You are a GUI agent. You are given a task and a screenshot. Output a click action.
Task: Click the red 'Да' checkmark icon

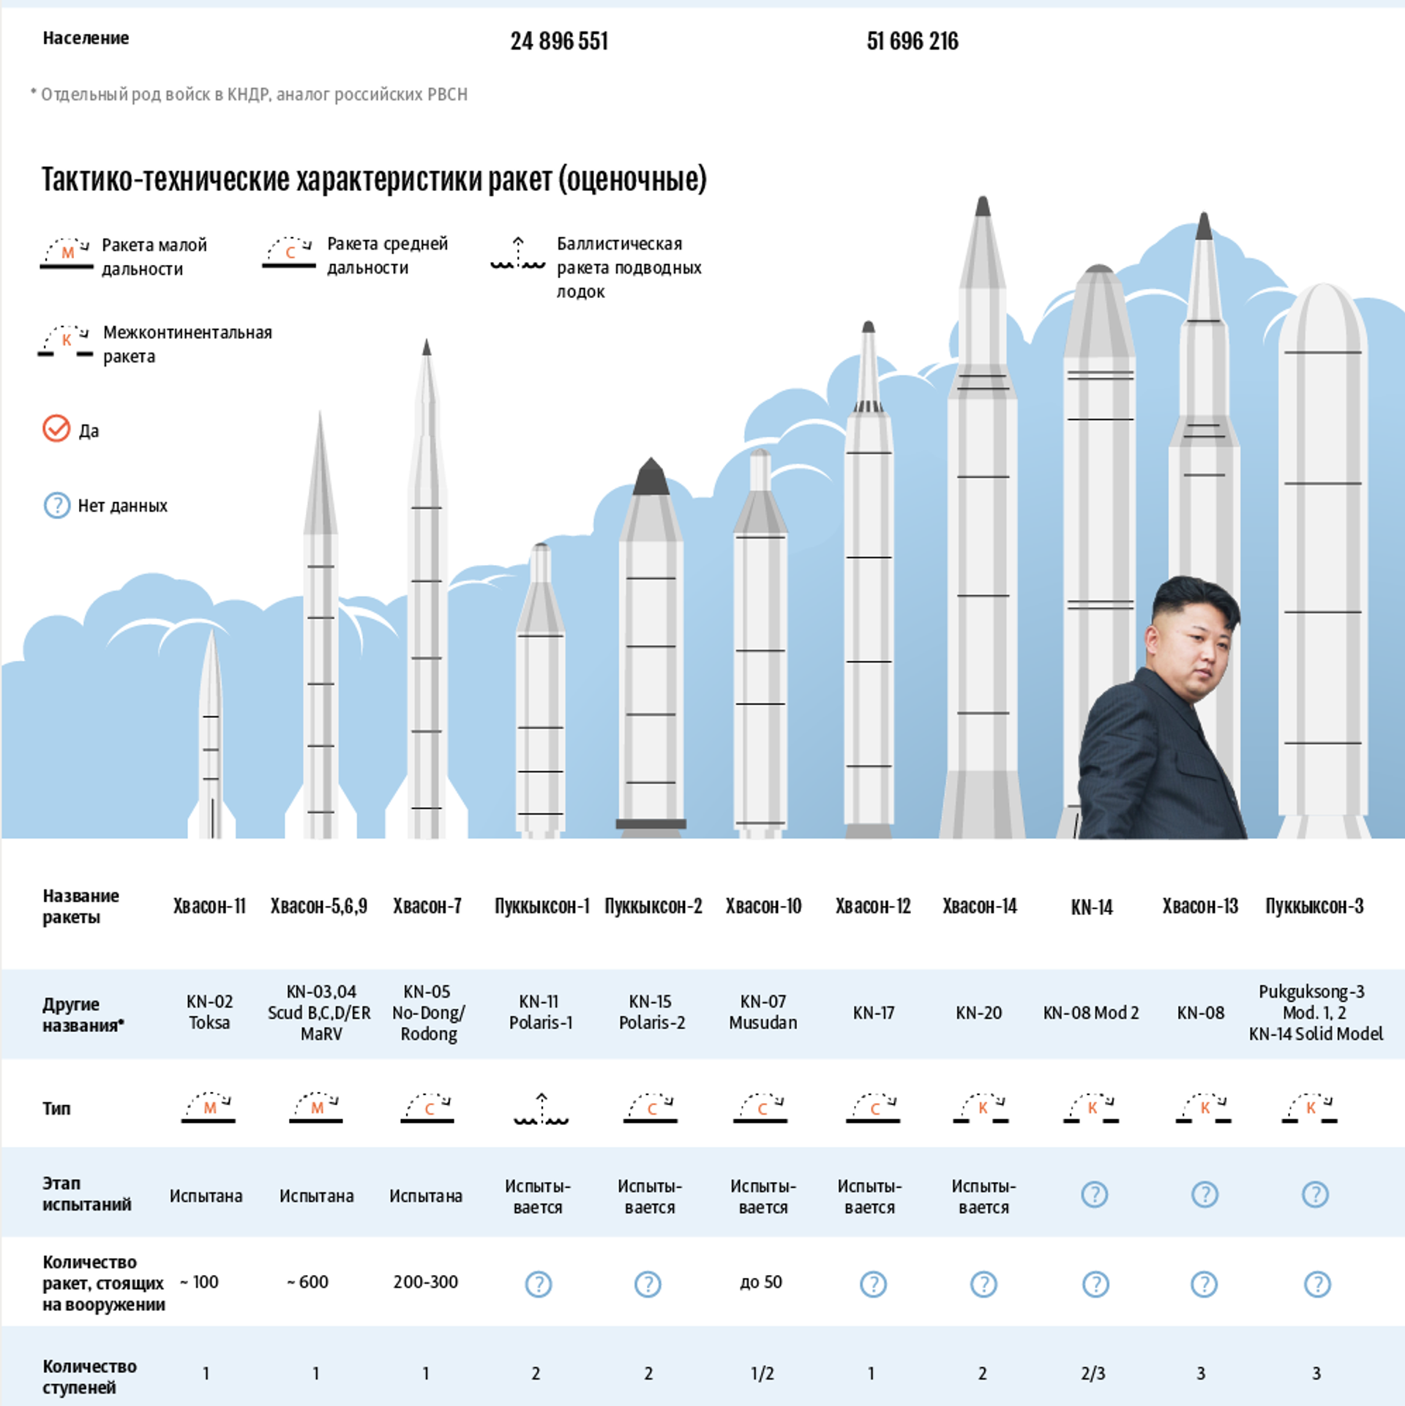coord(56,429)
